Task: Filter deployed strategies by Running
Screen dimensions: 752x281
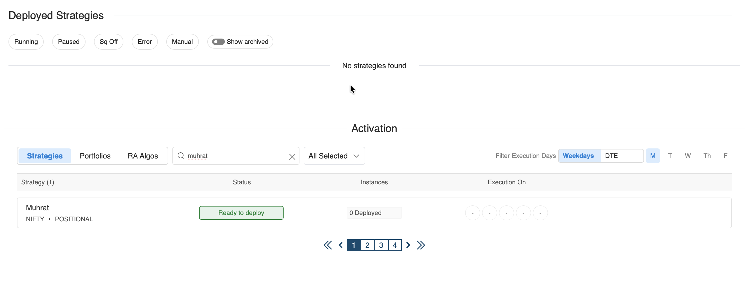Action: 26,42
